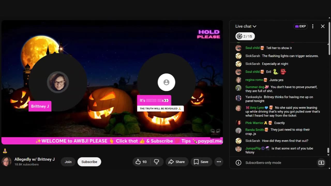Subscribe to Allegedly w/ Brittney J
The height and width of the screenshot is (186, 331).
[89, 162]
